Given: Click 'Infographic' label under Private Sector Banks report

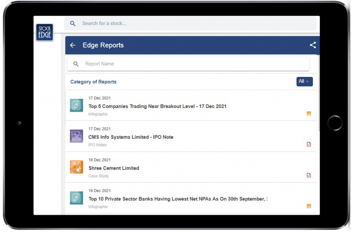Looking at the screenshot, I should [x=98, y=207].
